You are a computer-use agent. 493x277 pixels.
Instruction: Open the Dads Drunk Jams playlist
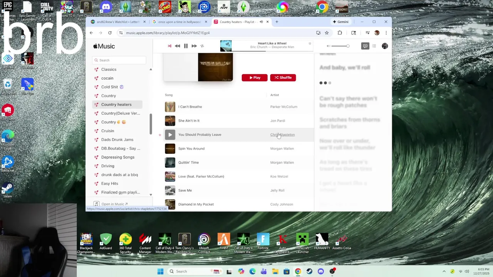[117, 140]
